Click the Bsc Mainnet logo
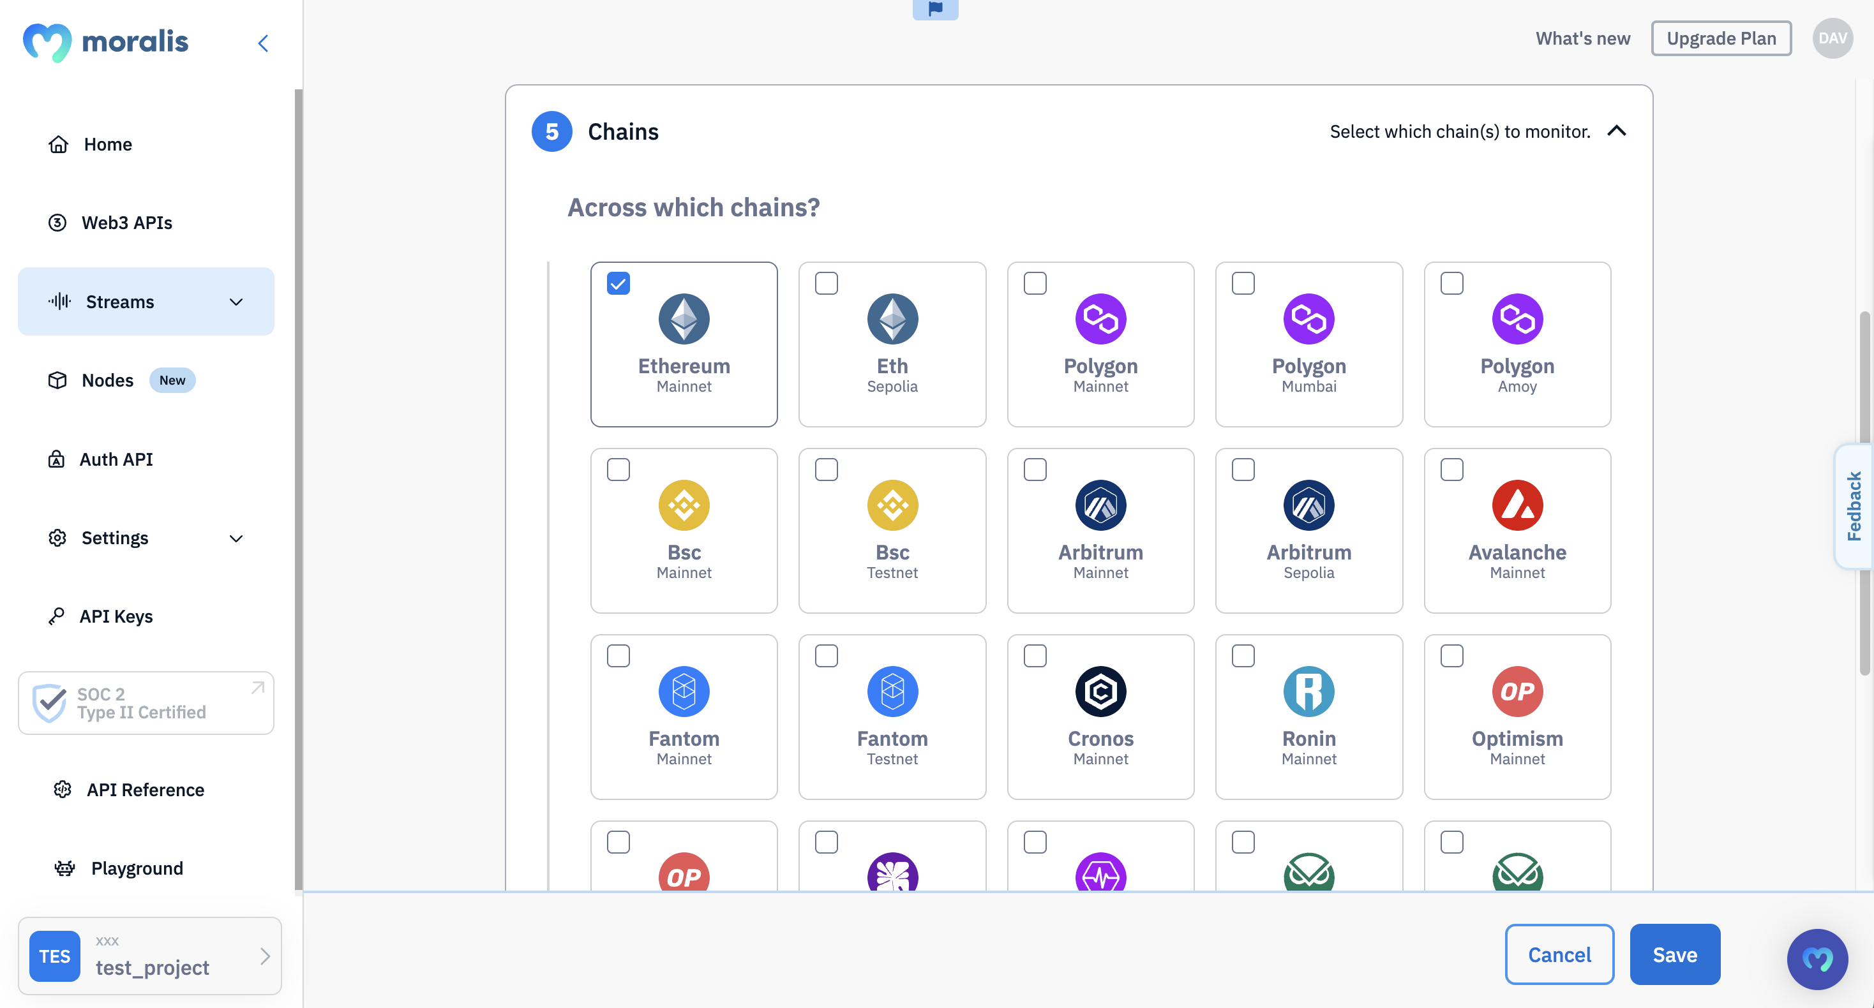This screenshot has height=1008, width=1874. [684, 505]
